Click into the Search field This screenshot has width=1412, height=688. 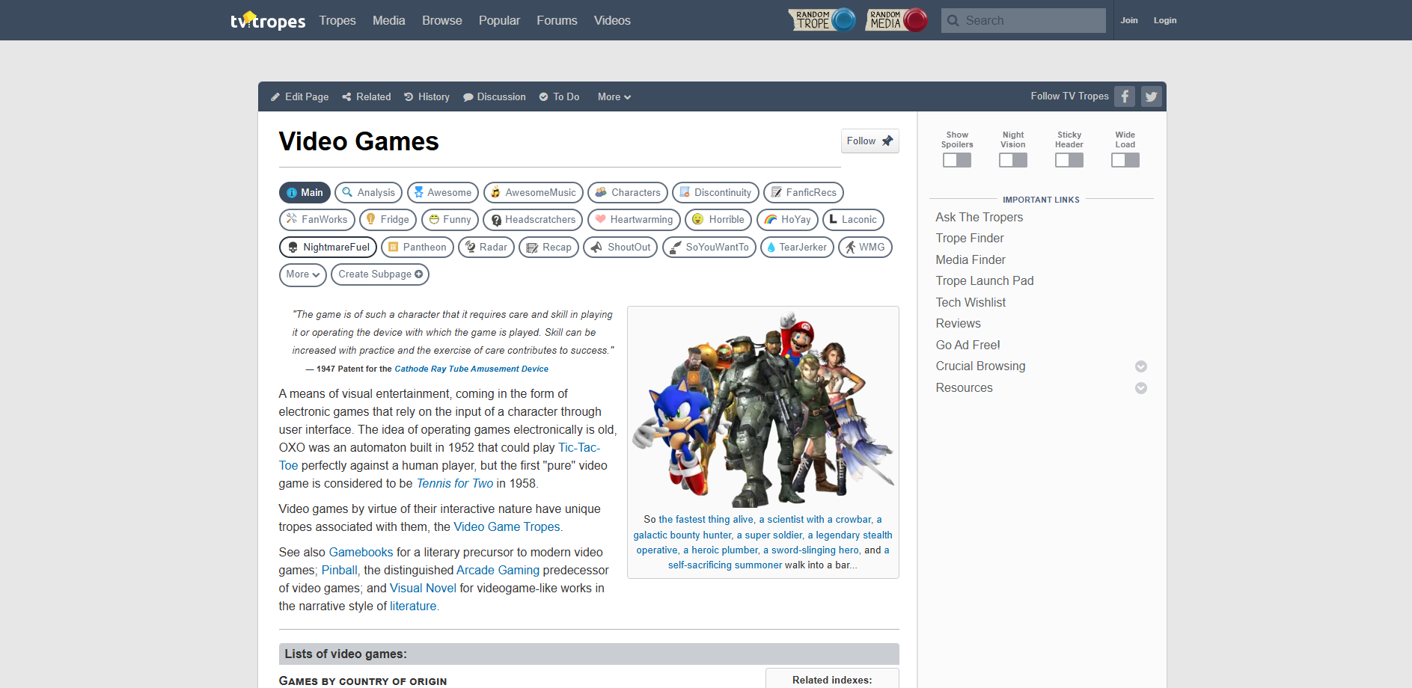1024,20
